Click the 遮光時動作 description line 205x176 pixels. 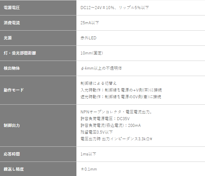[x=121, y=97]
